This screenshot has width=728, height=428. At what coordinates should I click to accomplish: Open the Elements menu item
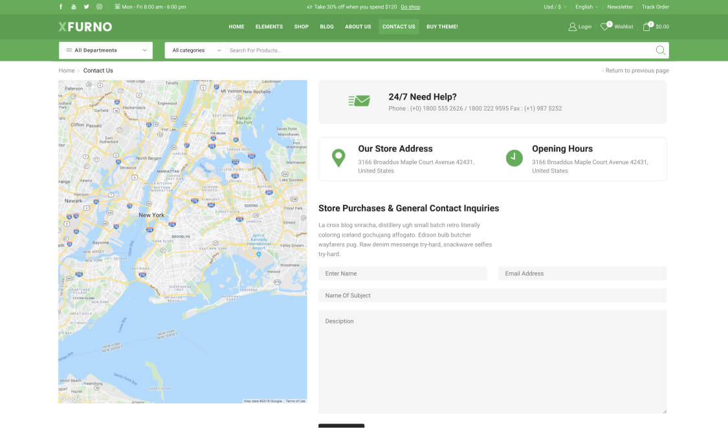(269, 27)
